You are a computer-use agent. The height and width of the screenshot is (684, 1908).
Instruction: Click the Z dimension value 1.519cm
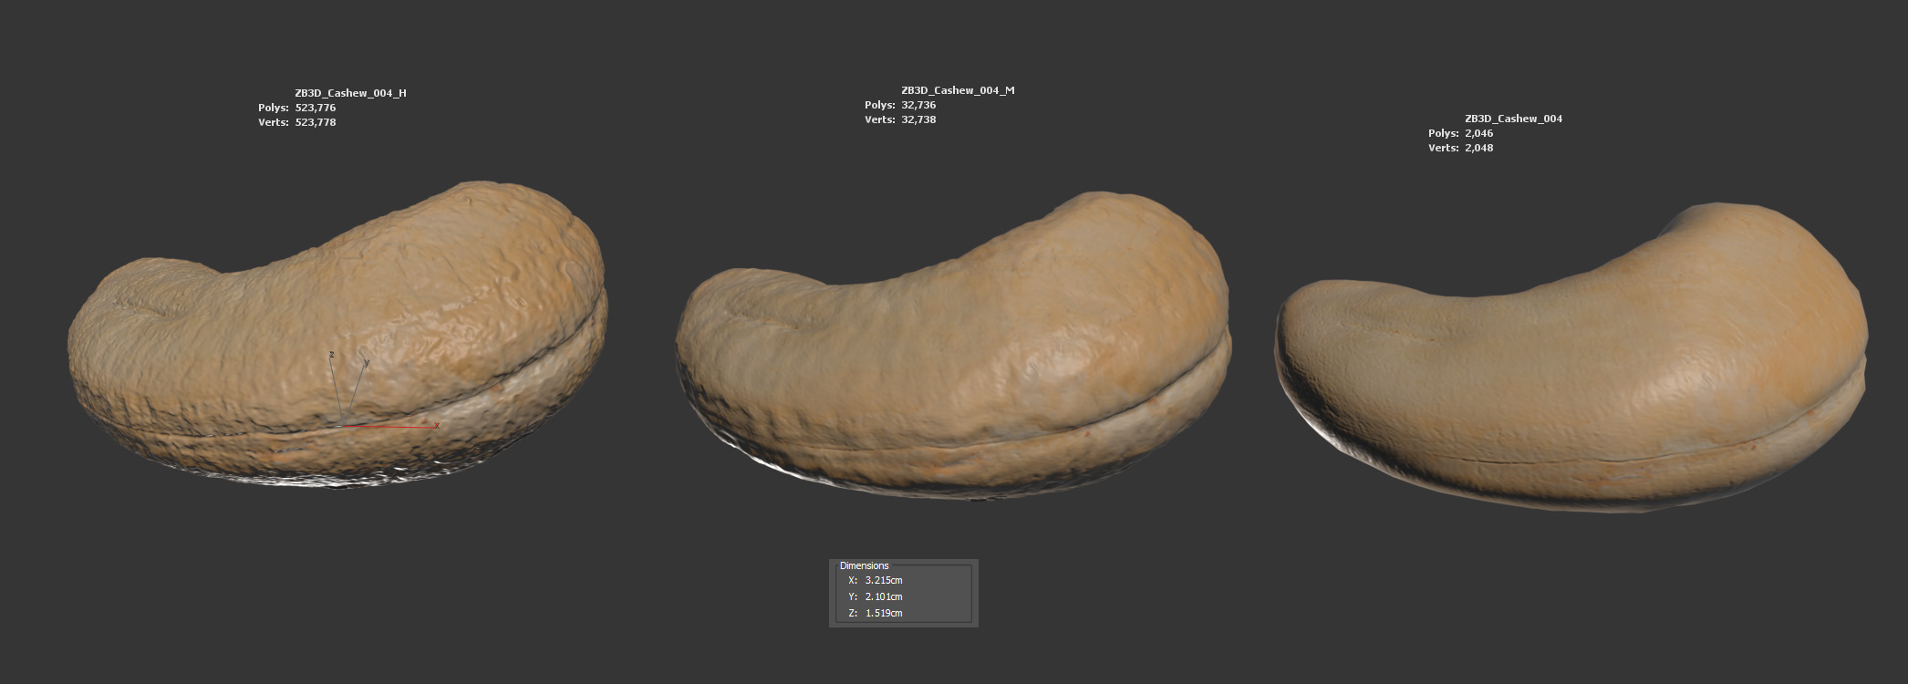pos(883,613)
